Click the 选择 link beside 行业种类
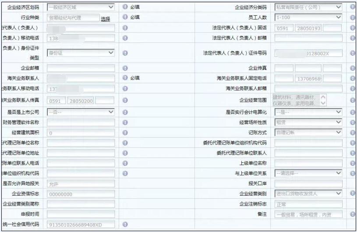This screenshot has width=357, height=232. click(106, 19)
